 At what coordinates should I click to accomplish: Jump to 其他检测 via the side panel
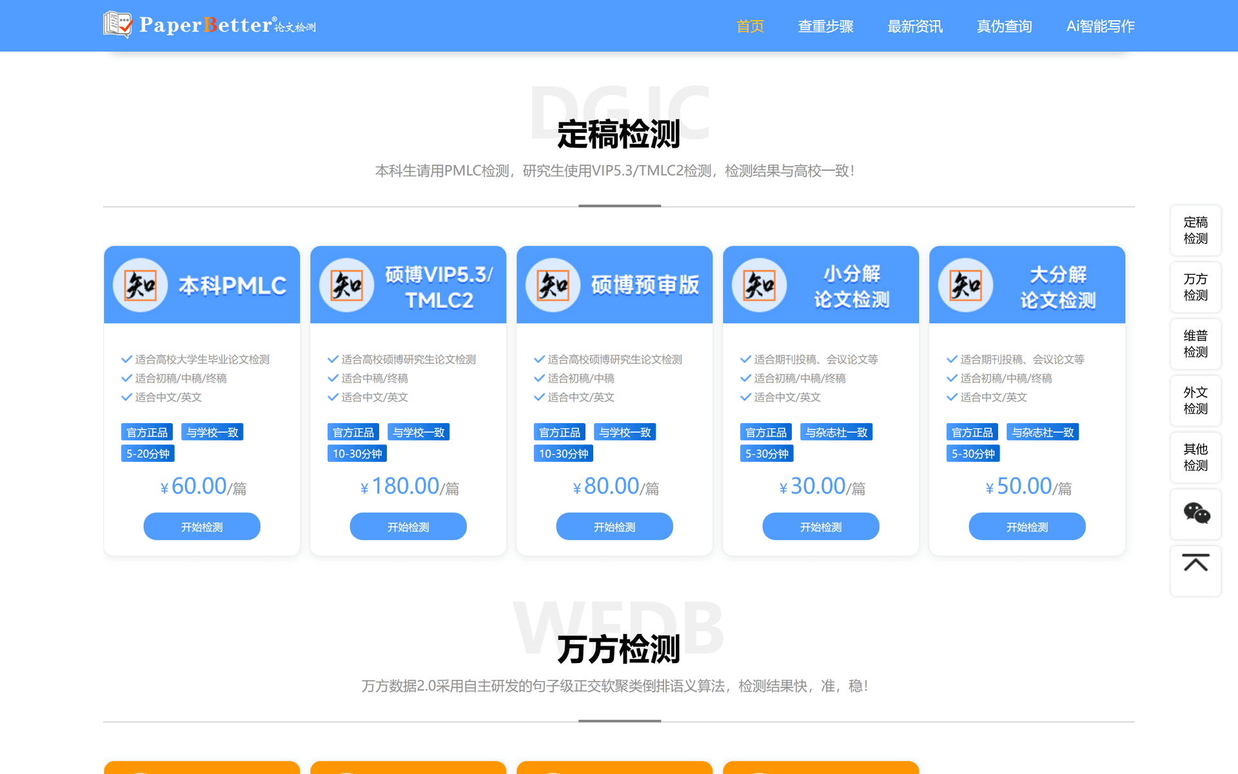click(1195, 457)
